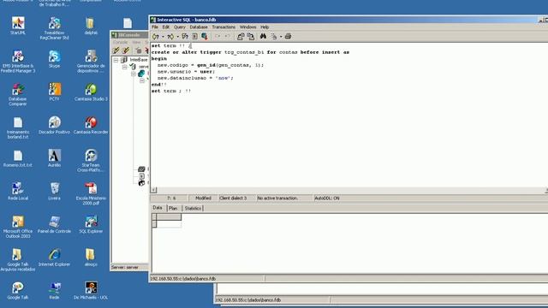Viewport: 548px width, 308px height.
Task: Click the Prepare Query toolbar icon
Action: [x=185, y=36]
